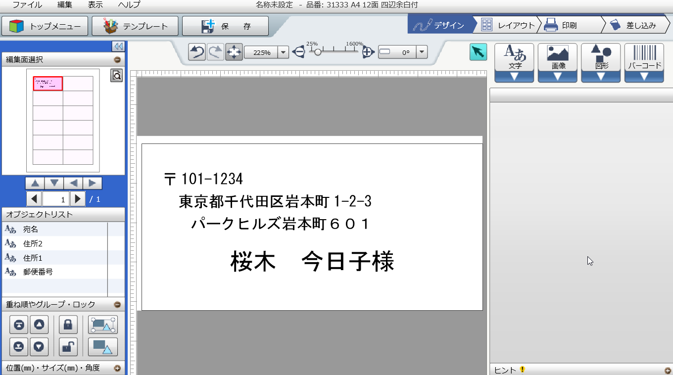Move object one layer backward
The image size is (673, 375).
39,346
